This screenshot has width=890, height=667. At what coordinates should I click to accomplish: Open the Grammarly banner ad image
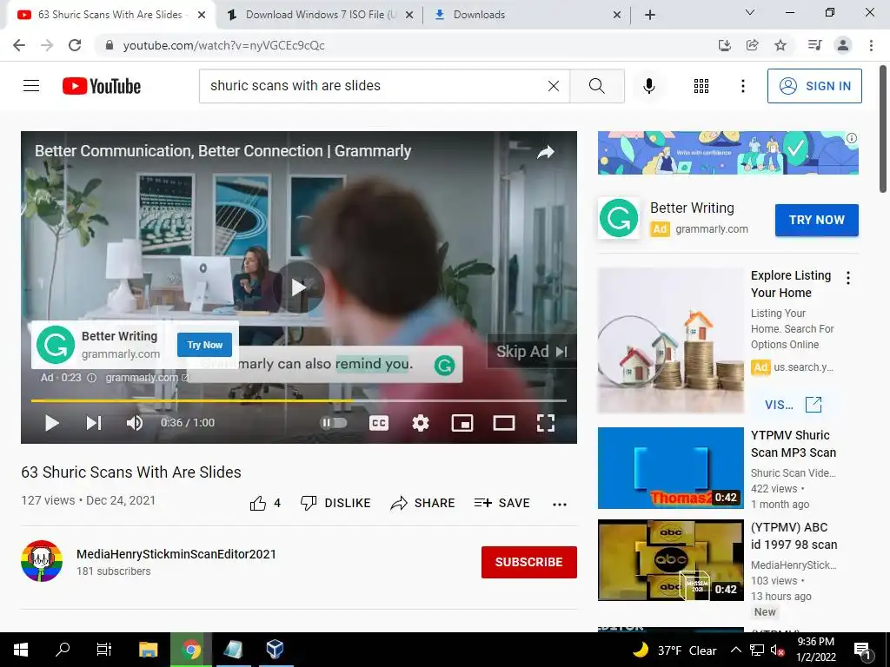click(727, 153)
